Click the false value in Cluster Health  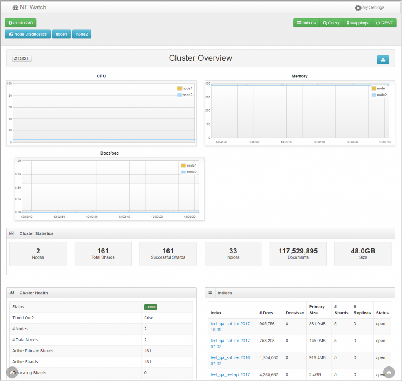coord(149,318)
